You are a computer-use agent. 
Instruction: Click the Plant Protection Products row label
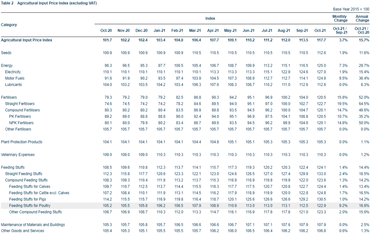pos(22,142)
